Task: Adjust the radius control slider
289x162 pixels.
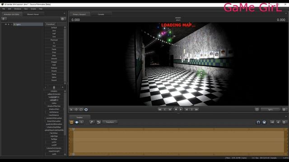Action: pos(54,103)
